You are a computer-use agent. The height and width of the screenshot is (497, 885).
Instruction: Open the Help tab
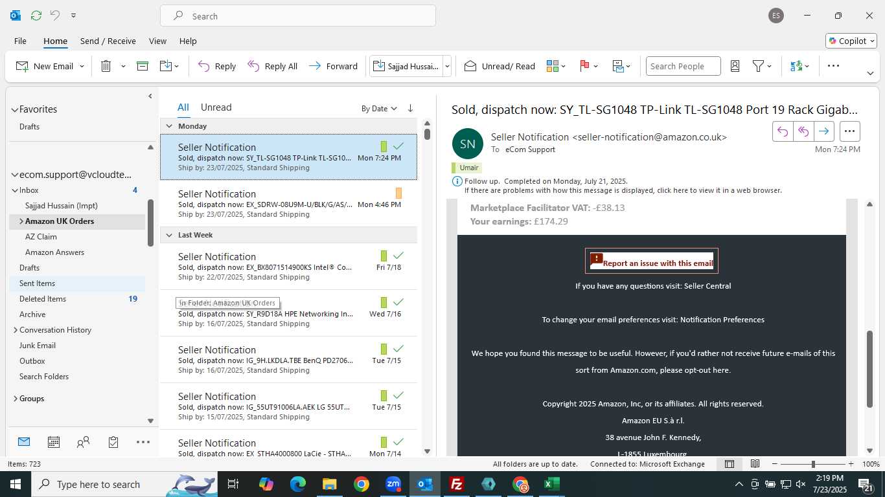pos(188,41)
